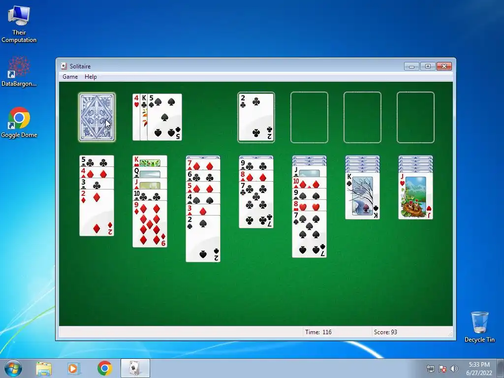Click the 2 of clubs foundation card

pos(256,117)
